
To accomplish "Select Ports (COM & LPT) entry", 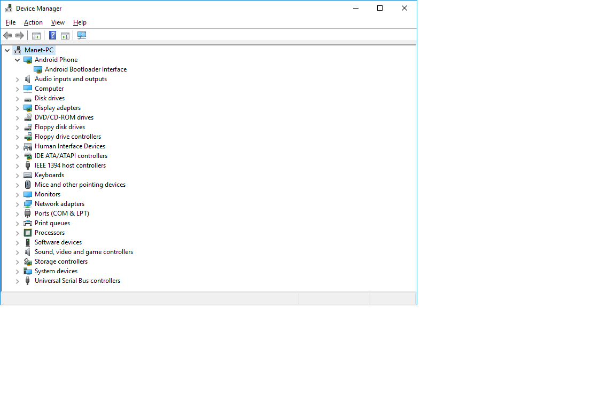I will (x=61, y=213).
